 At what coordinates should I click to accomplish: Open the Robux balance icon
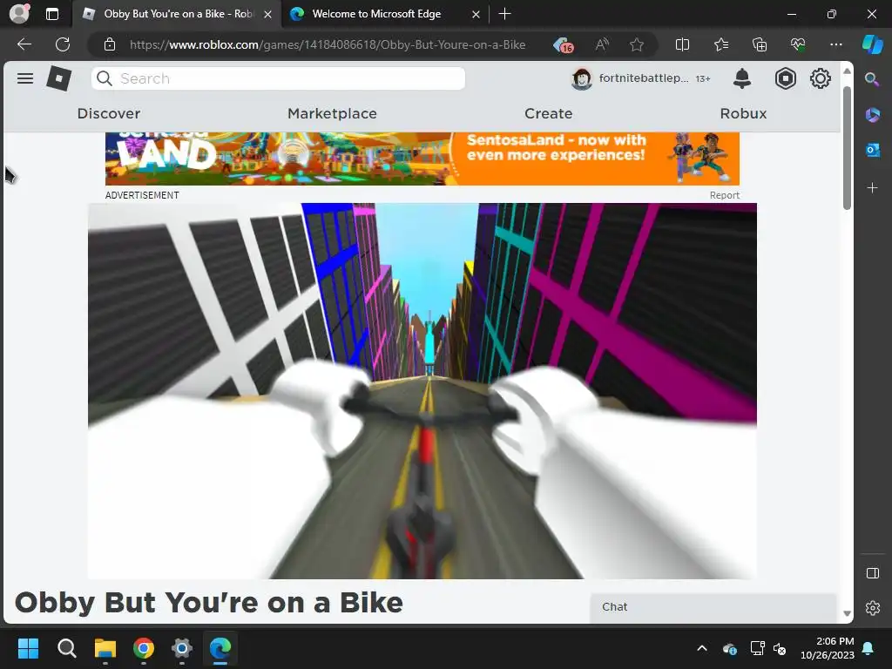pos(785,78)
